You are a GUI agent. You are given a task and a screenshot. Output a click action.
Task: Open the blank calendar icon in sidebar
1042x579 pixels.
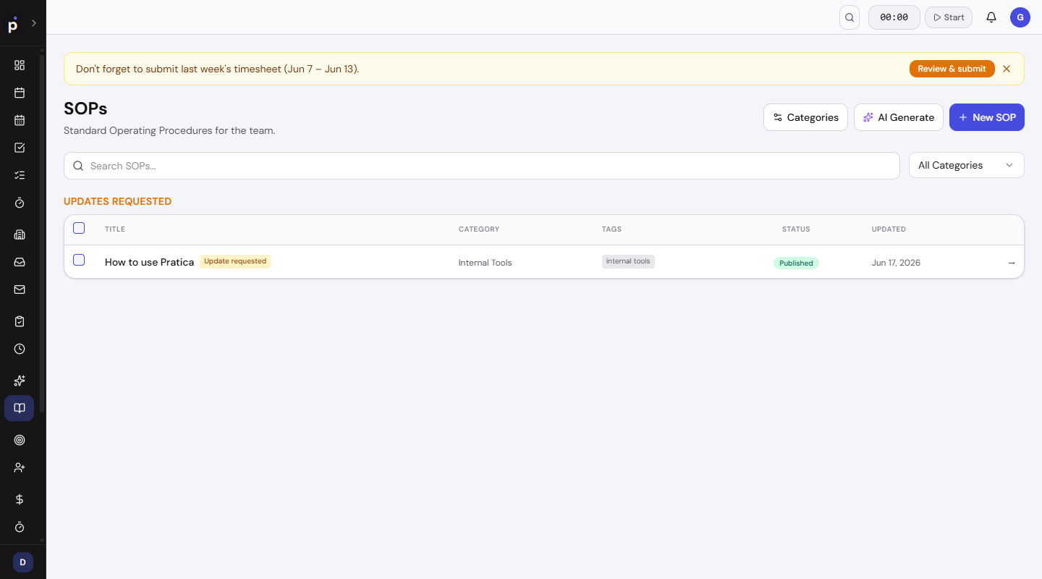coord(20,93)
